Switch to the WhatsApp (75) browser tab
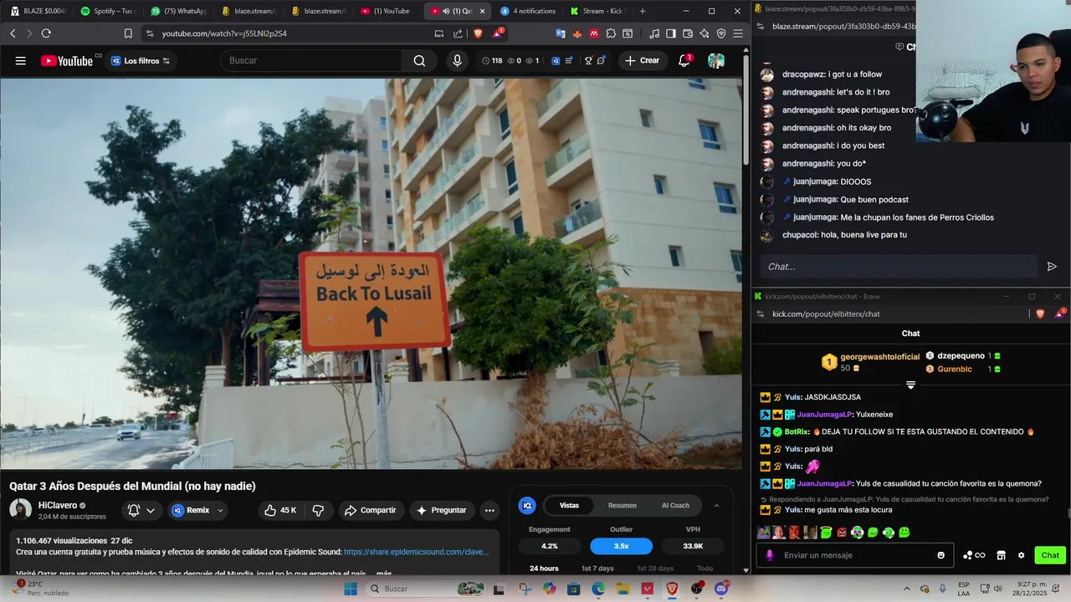The width and height of the screenshot is (1071, 602). point(178,11)
